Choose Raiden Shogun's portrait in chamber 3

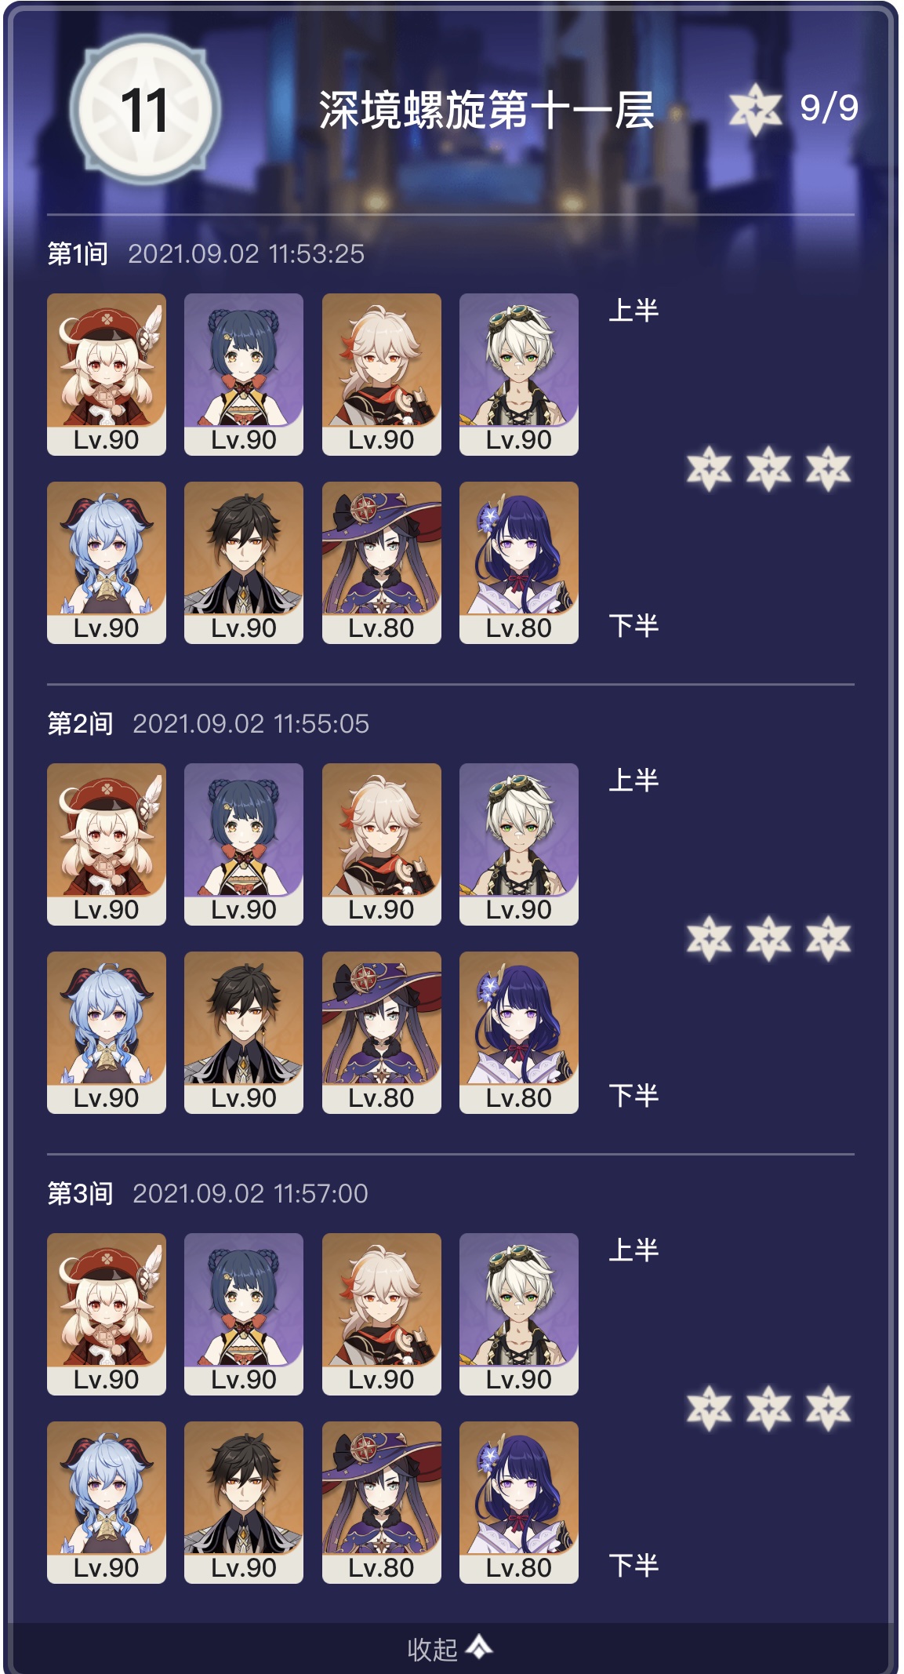[x=519, y=1502]
